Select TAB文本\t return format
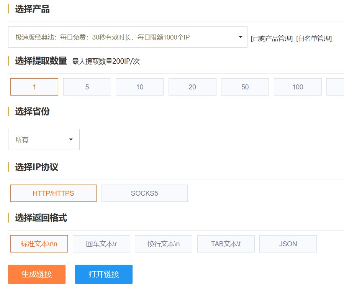This screenshot has height=292, width=344. [226, 244]
